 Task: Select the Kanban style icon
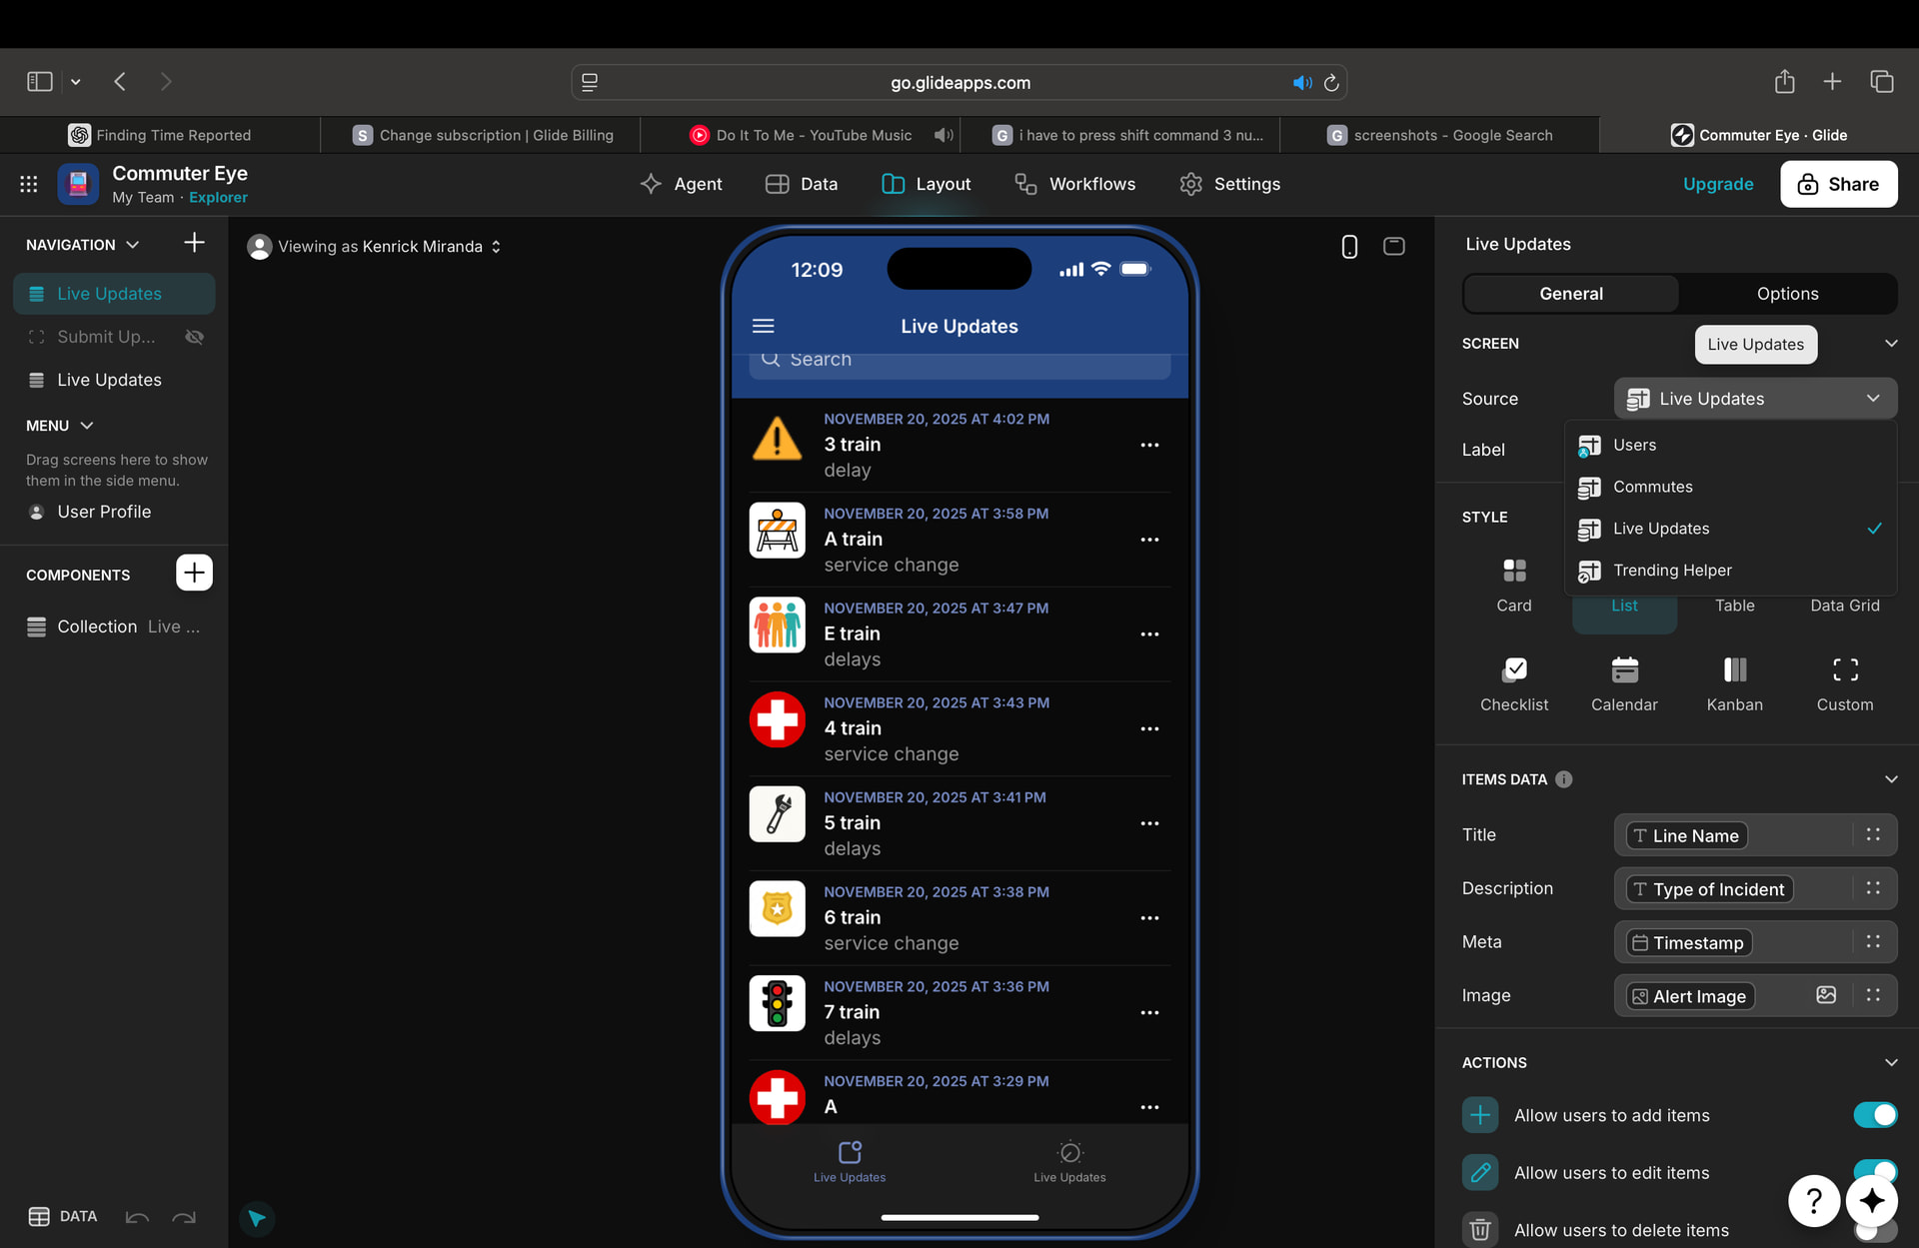1734,670
